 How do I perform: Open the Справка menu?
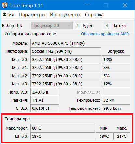pyautogui.click(x=94, y=15)
